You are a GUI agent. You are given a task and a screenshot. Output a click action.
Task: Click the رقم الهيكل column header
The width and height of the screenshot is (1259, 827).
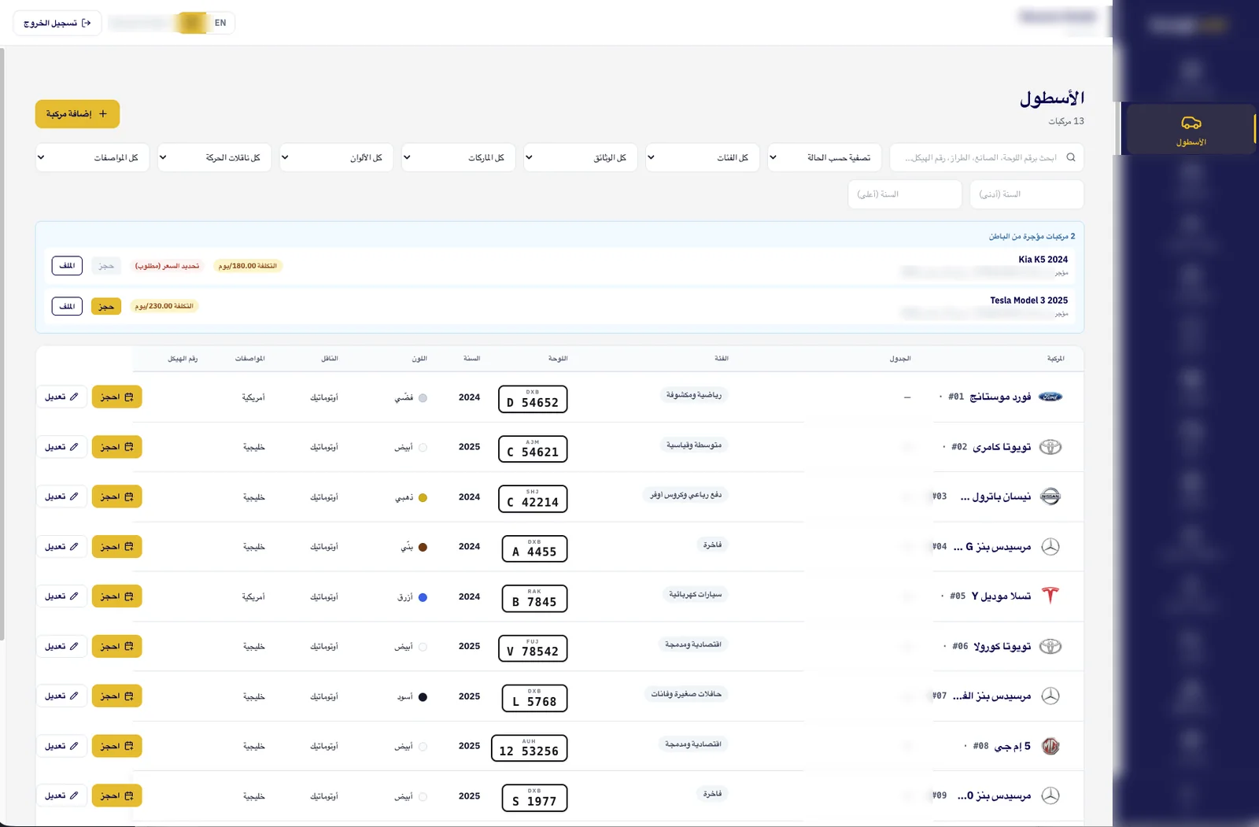tap(183, 359)
